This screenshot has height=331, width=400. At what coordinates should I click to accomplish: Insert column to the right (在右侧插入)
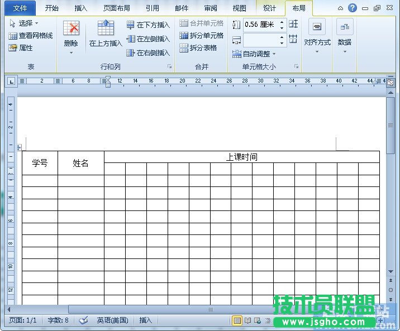[148, 53]
